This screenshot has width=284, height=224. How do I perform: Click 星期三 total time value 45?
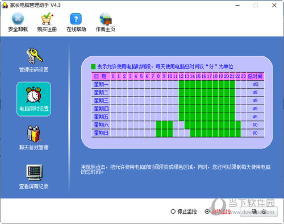[x=255, y=101]
